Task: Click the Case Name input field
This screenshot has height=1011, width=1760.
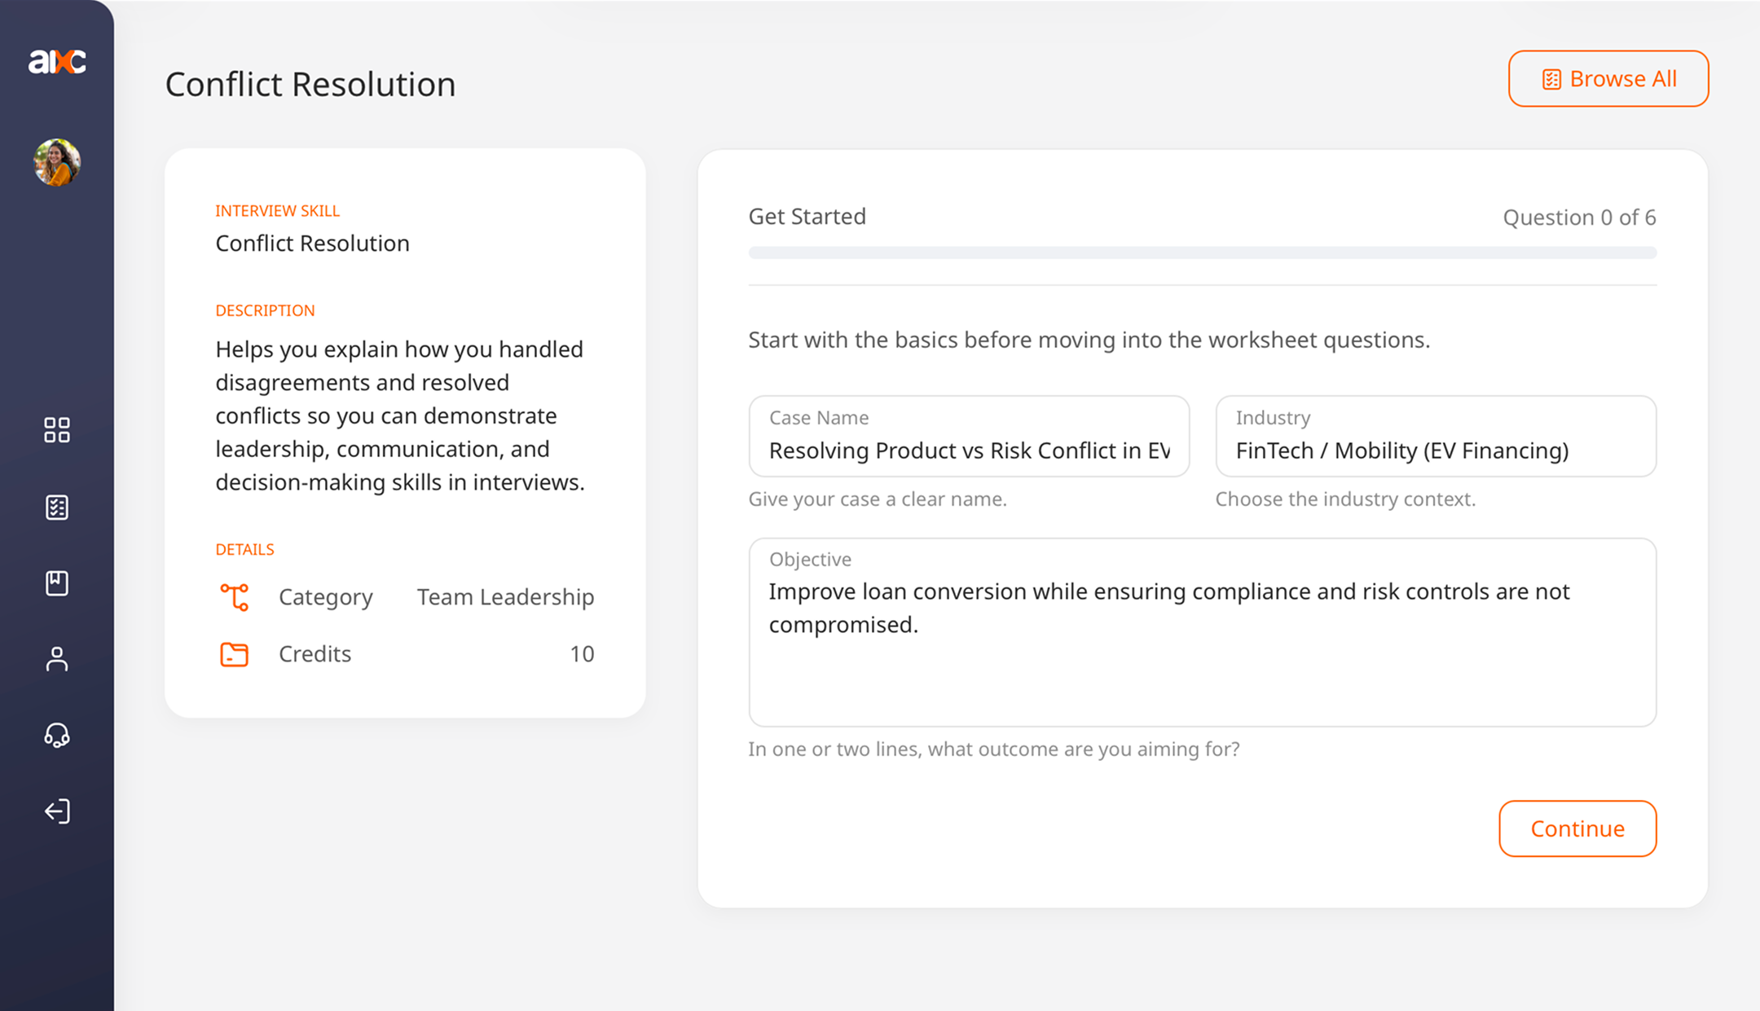Action: tap(968, 436)
